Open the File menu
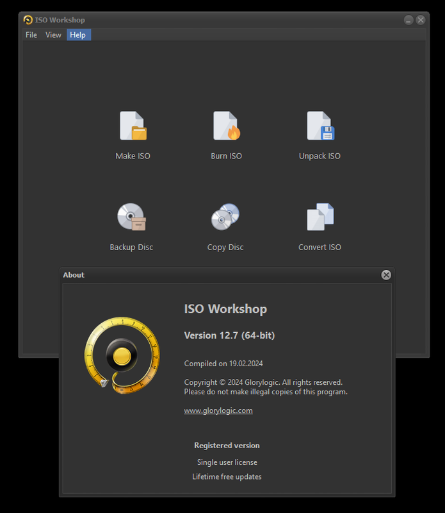Viewport: 445px width, 513px height. click(x=31, y=35)
